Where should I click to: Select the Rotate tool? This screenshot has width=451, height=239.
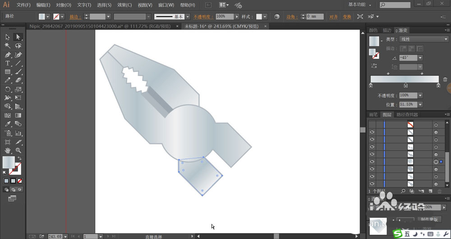(x=8, y=89)
